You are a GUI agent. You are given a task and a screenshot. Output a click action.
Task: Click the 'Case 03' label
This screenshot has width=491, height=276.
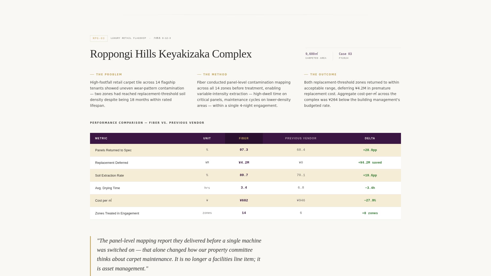click(x=345, y=54)
